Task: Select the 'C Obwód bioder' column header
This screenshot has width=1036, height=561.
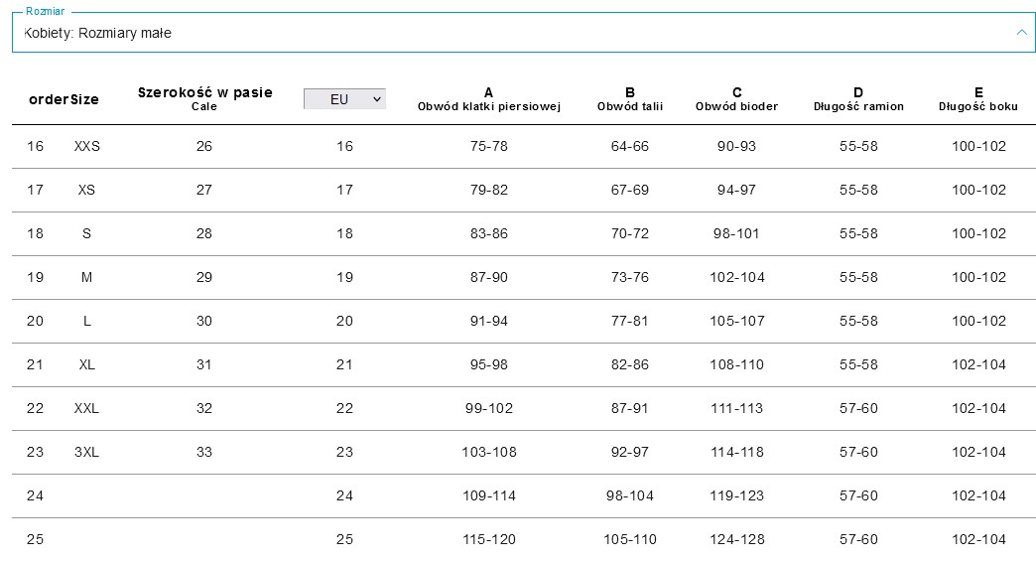Action: [x=736, y=99]
